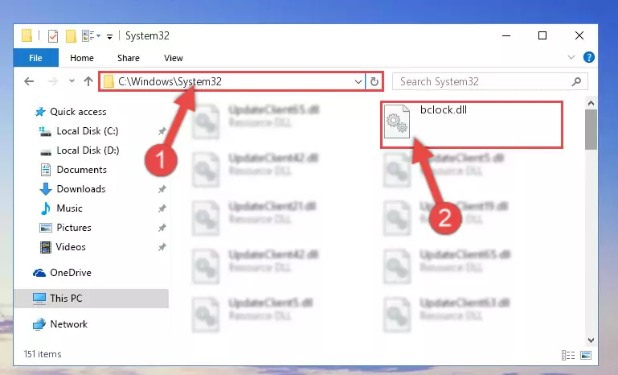Click the '151 items' status text
618x375 pixels.
43,354
